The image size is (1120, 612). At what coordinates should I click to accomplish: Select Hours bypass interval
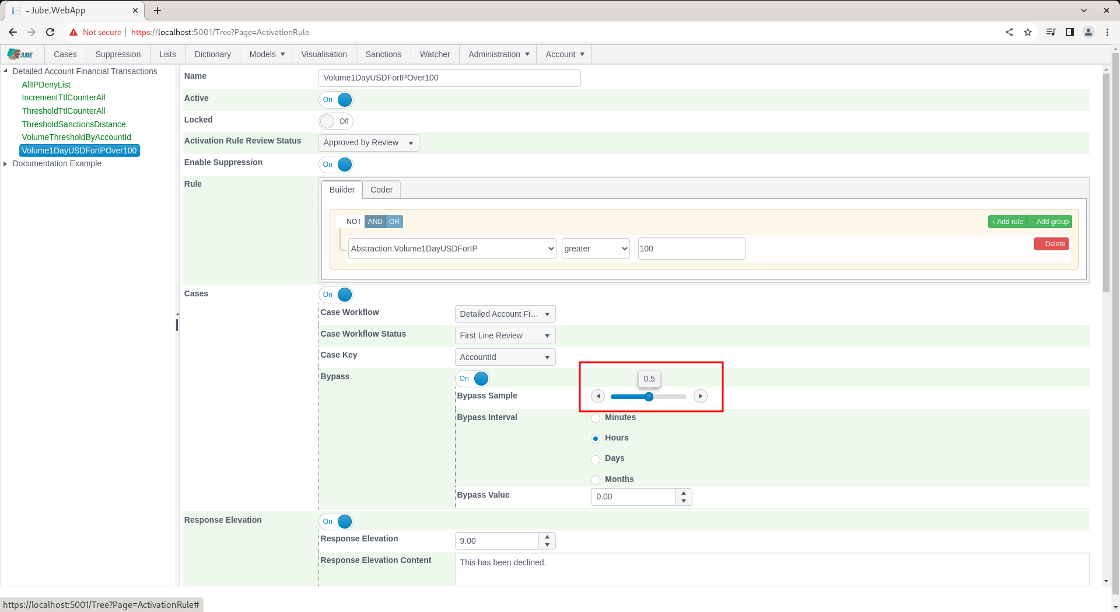[x=596, y=438]
